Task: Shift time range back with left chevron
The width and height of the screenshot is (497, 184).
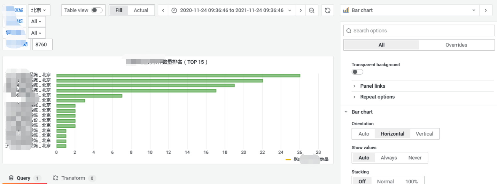Action: (x=163, y=10)
